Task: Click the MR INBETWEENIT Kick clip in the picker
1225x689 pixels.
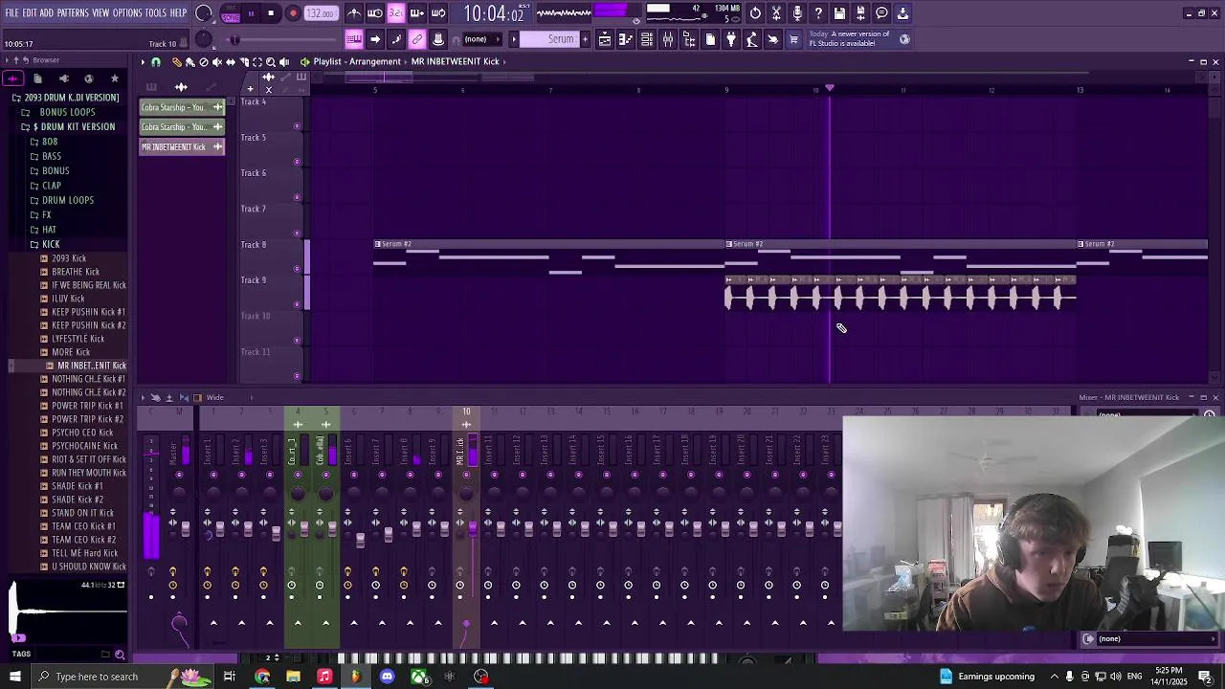Action: click(181, 147)
